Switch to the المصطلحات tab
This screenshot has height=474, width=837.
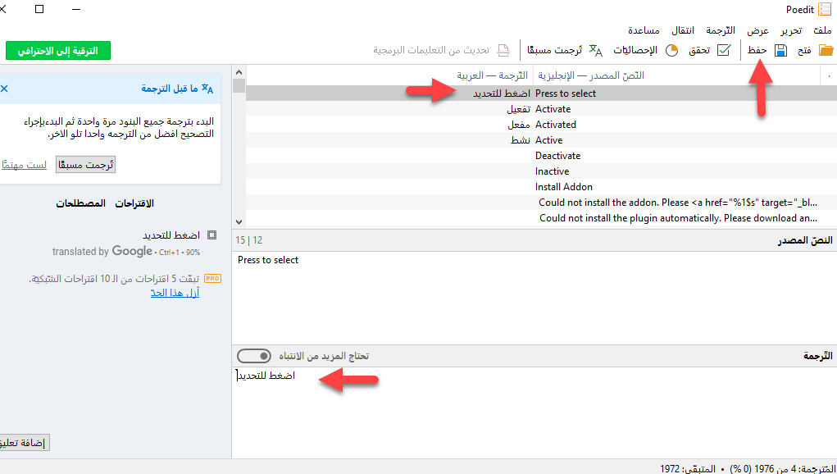[80, 203]
